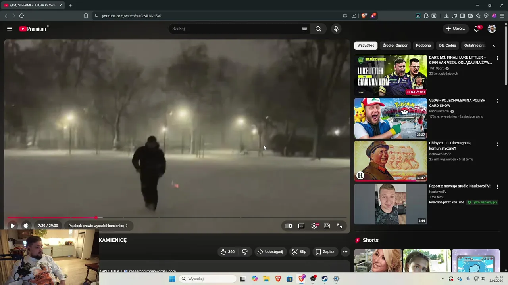Open chapter list 'Pajalock prawie wysadził kamienicę'
Image resolution: width=508 pixels, height=285 pixels.
click(98, 226)
